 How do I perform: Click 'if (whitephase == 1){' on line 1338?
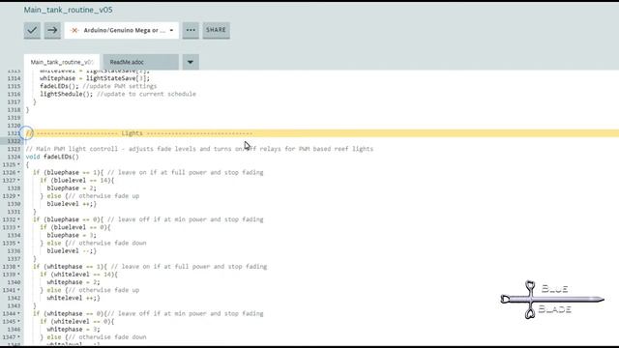(70, 267)
